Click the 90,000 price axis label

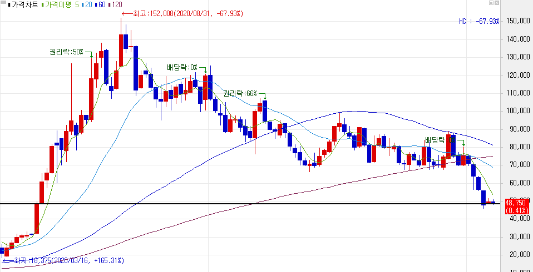[x=519, y=129]
